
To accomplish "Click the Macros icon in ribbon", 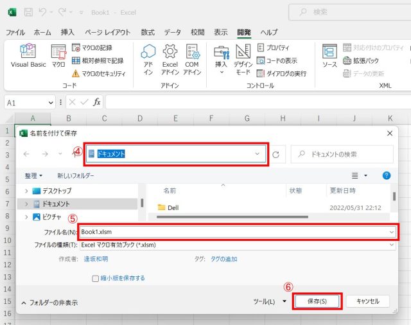I will pyautogui.click(x=58, y=57).
